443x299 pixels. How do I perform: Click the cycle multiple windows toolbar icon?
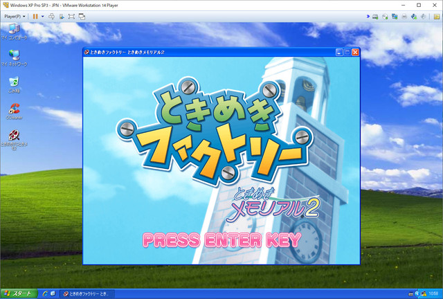click(82, 17)
